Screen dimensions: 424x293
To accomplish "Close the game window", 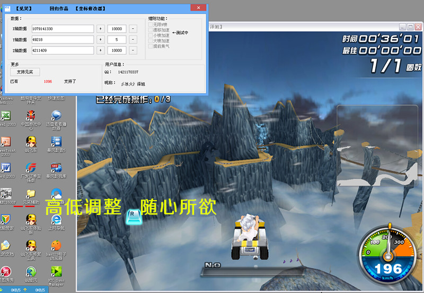I will point(418,27).
